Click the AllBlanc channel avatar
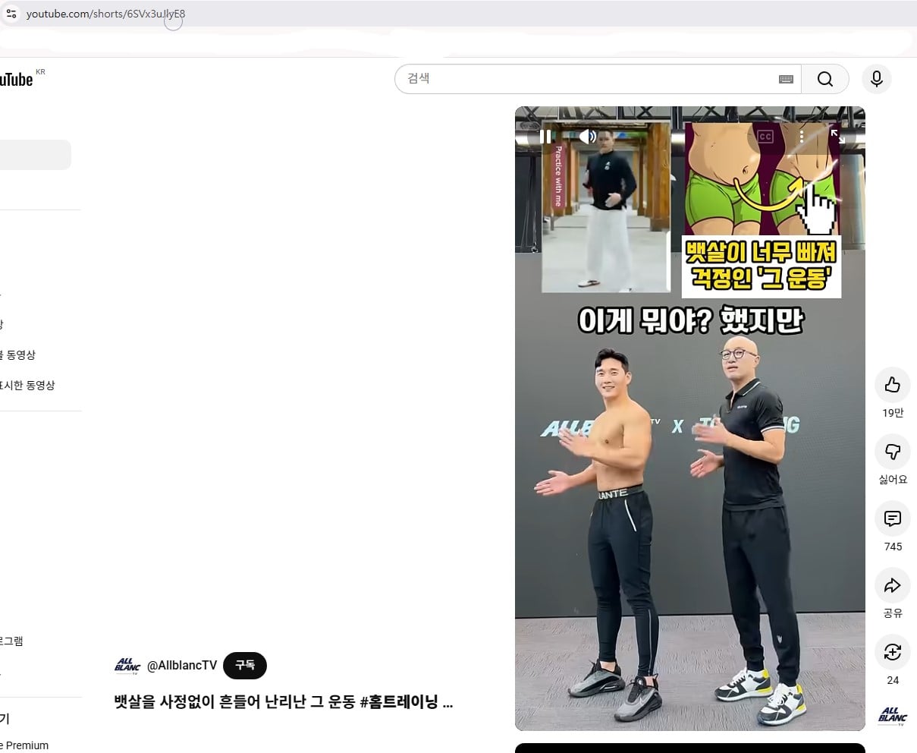 (x=127, y=666)
